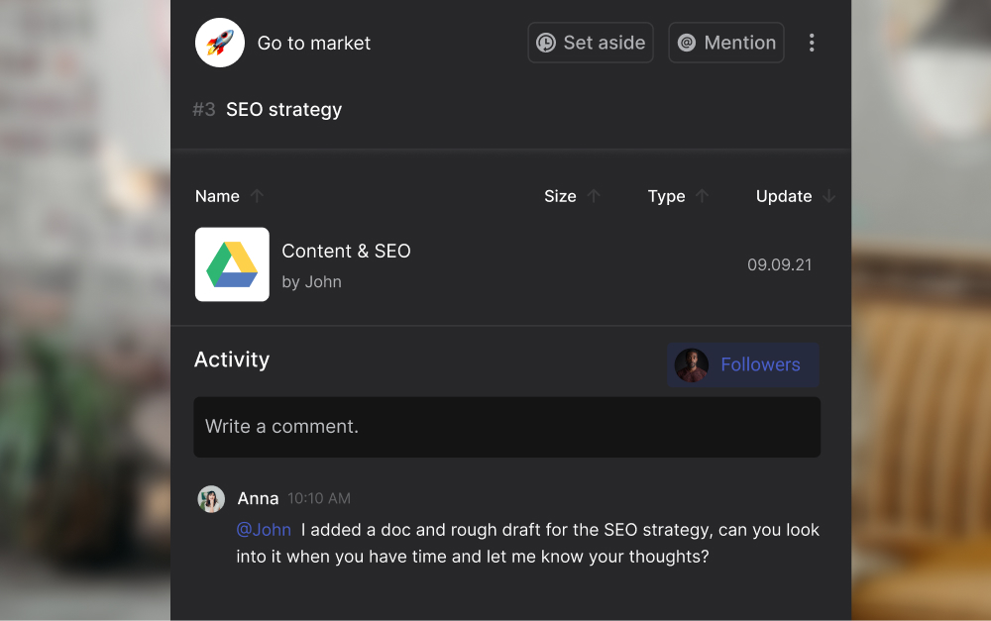Image resolution: width=991 pixels, height=621 pixels.
Task: Click the @John mention link
Action: pos(264,530)
